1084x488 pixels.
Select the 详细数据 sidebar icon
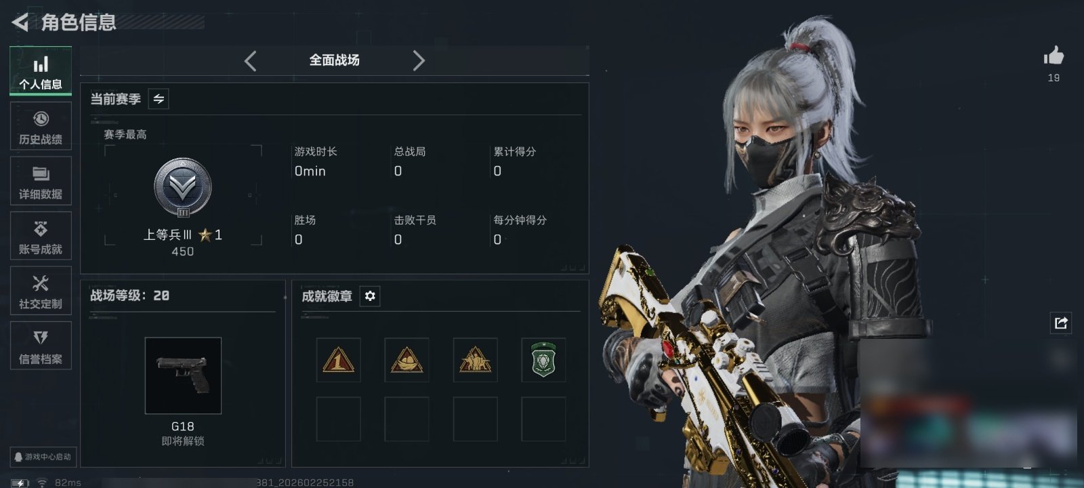[41, 181]
